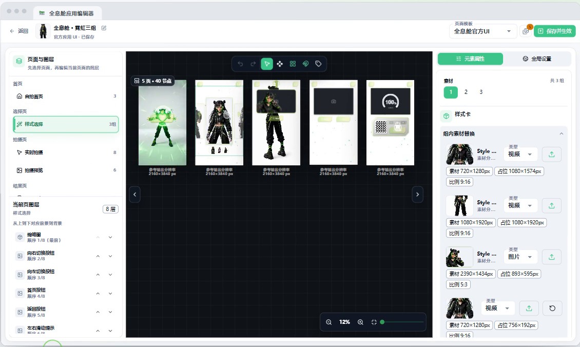
Task: Activate the pointer select tool
Action: 267,64
